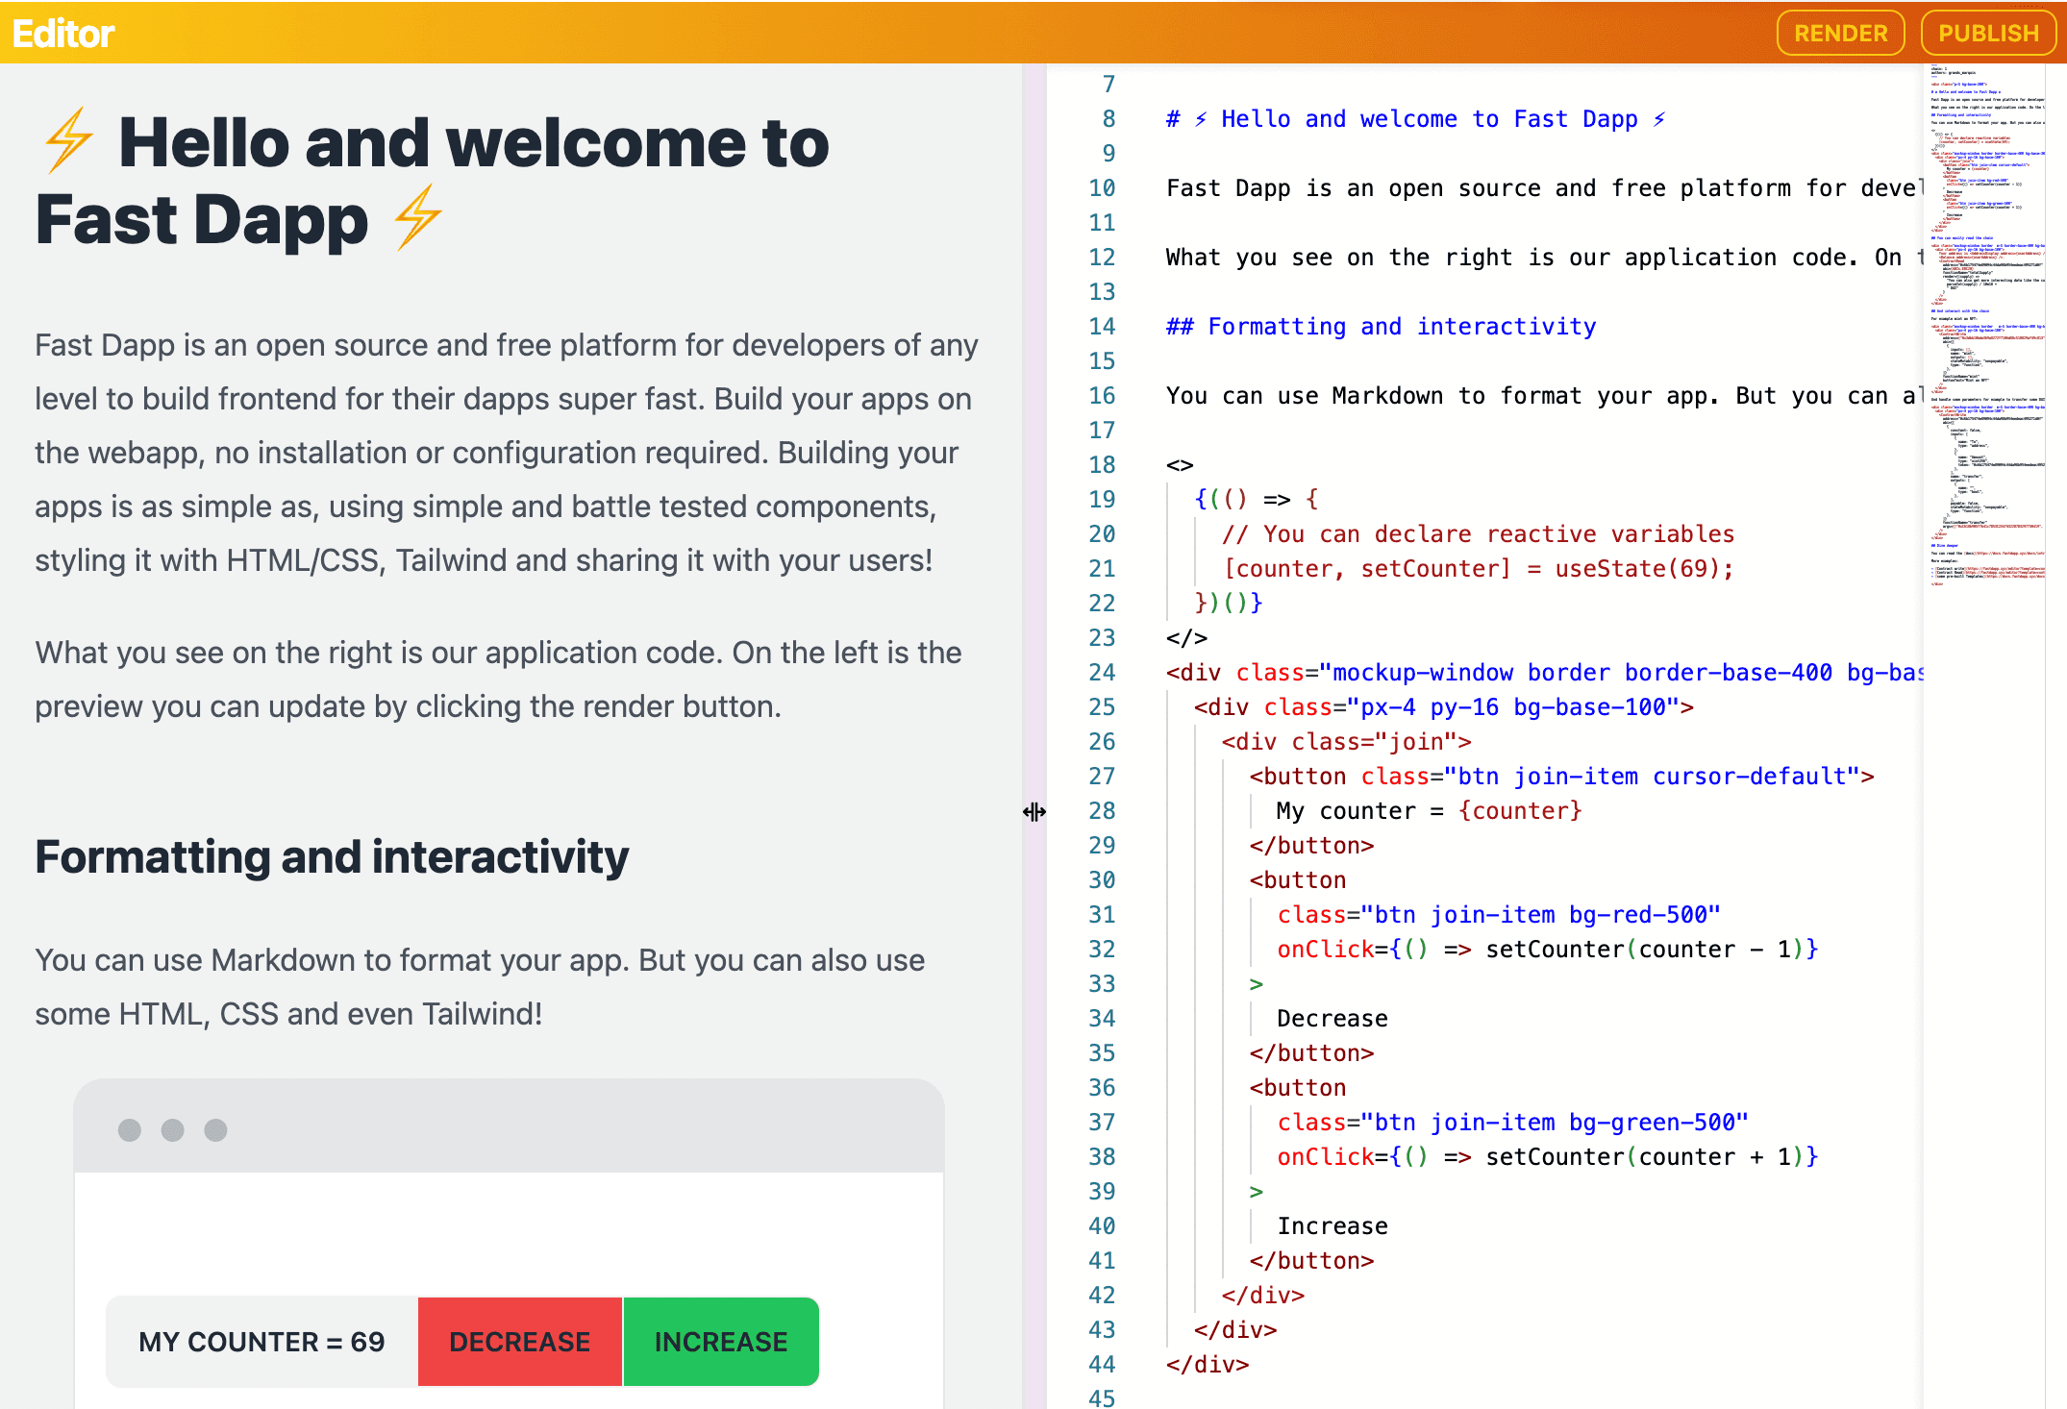Click the PUBLISH button
This screenshot has height=1409, width=2067.
coord(1987,33)
